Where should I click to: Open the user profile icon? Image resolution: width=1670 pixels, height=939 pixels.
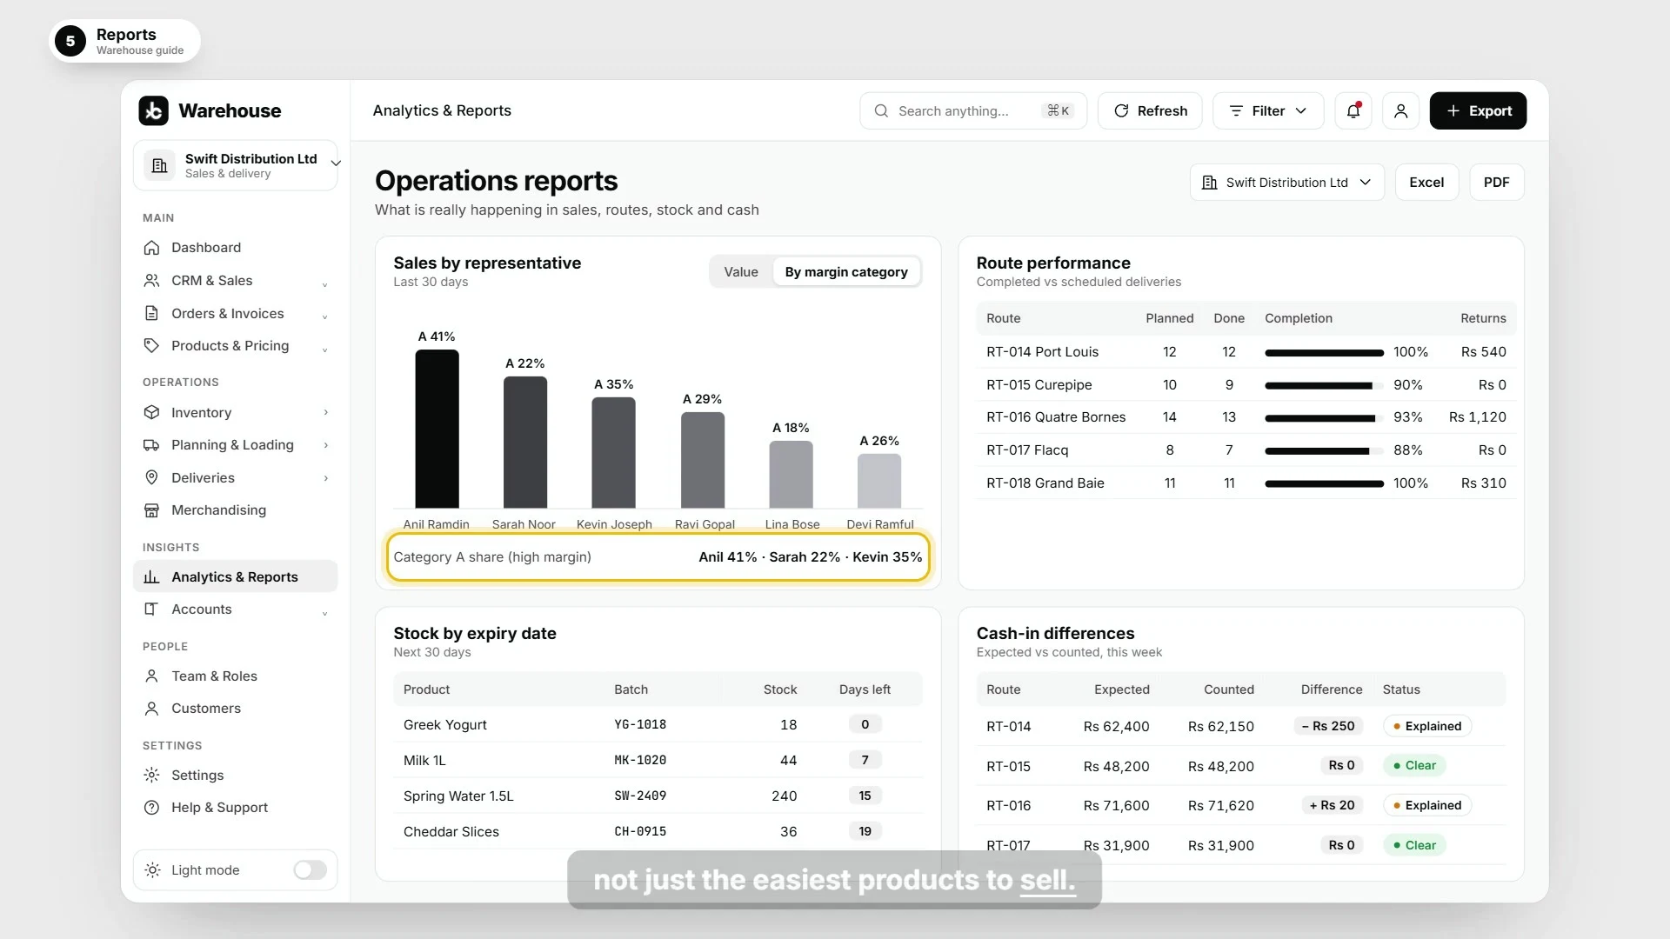(1400, 110)
